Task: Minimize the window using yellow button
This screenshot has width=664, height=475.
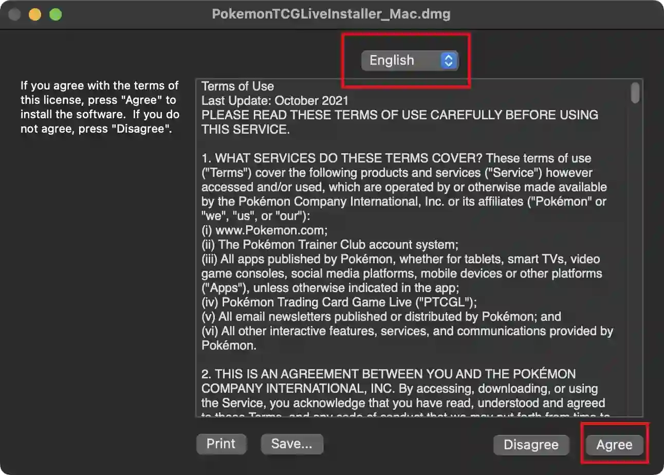Action: (35, 14)
